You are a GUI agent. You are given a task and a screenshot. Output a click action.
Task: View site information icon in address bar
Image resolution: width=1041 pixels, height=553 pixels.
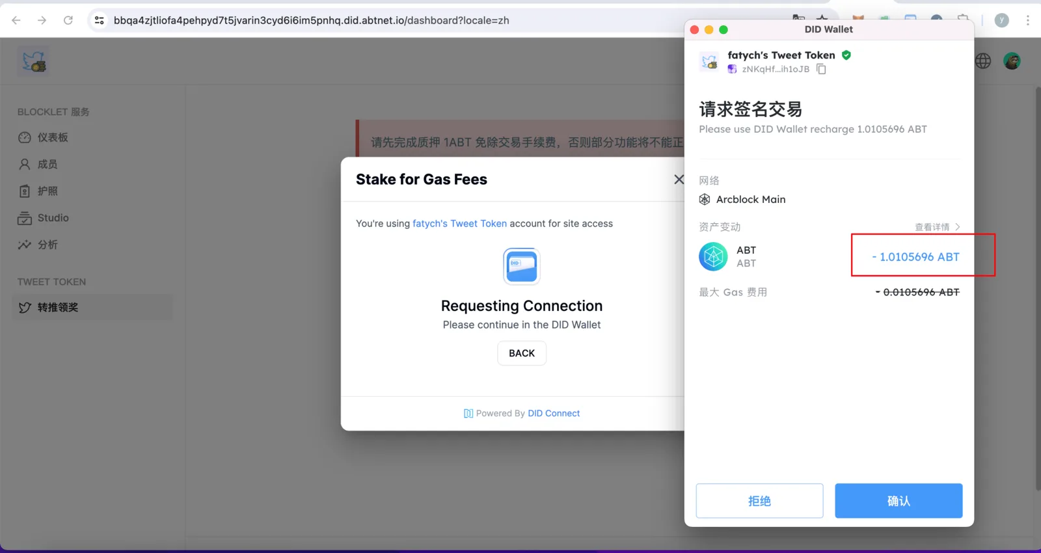(100, 20)
